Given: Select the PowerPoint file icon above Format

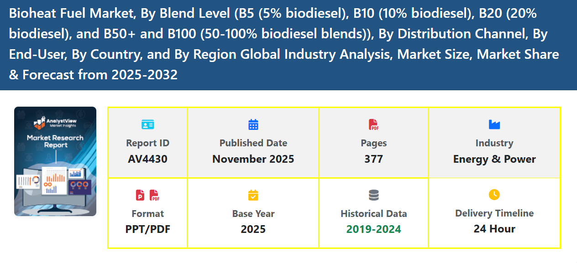Looking at the screenshot, I should pos(140,195).
